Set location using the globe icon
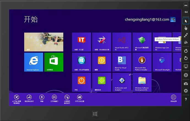190x121 pixels. pos(186,75)
